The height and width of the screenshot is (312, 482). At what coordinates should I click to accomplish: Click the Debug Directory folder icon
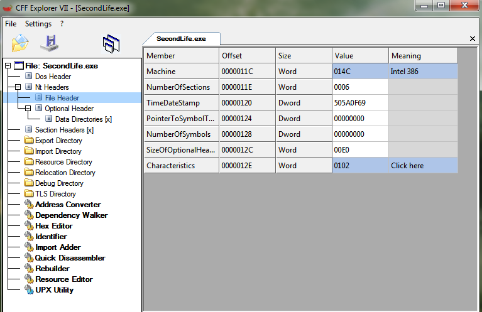pos(29,183)
